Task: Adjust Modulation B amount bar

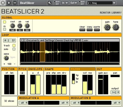Action: click(96, 103)
